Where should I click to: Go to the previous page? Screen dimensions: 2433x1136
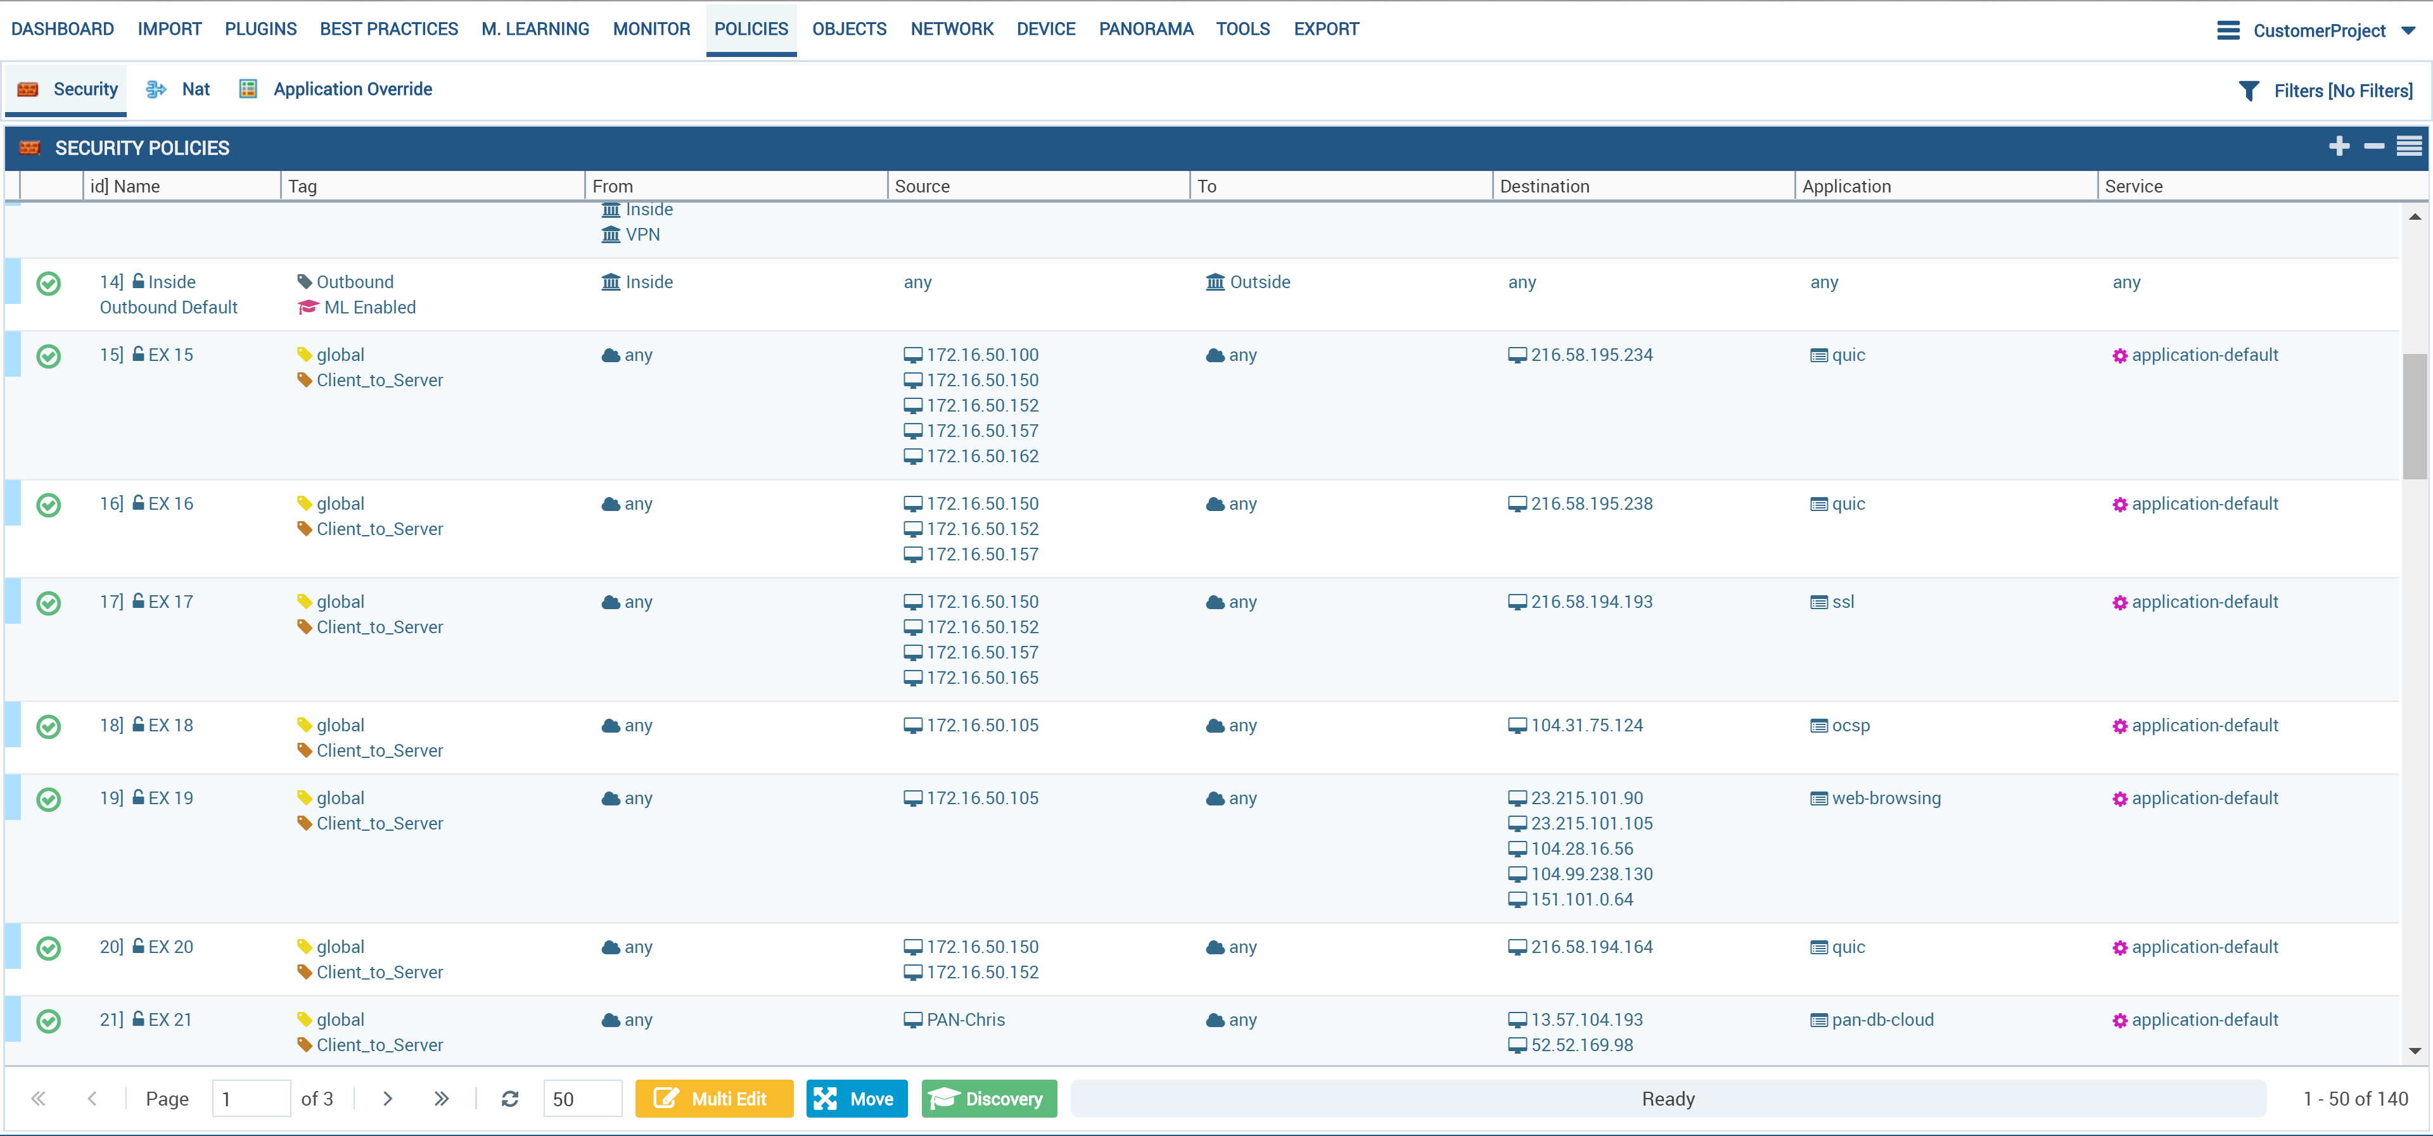pos(92,1098)
